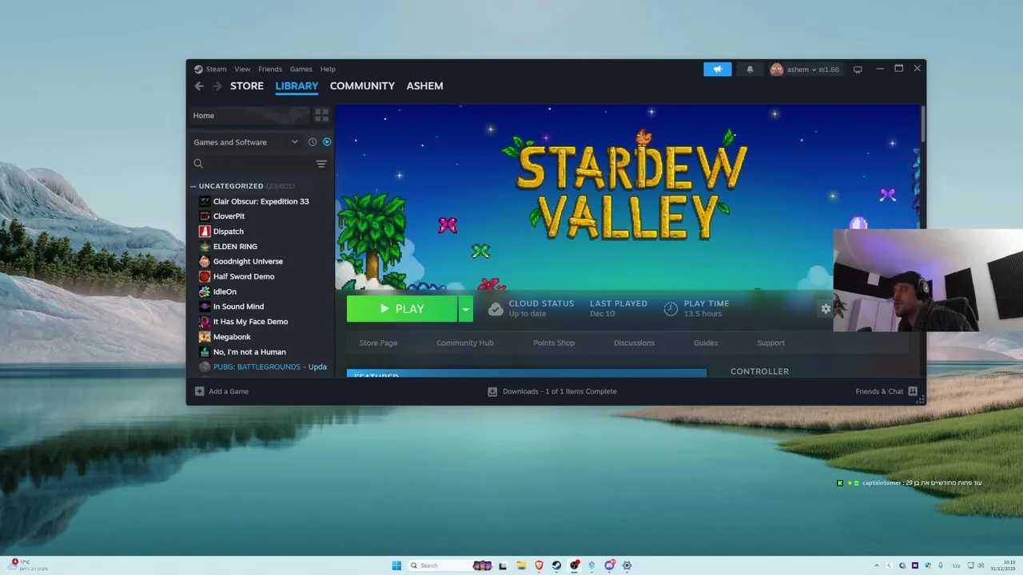This screenshot has width=1023, height=575.
Task: Select the Dispatch game icon
Action: click(x=205, y=232)
